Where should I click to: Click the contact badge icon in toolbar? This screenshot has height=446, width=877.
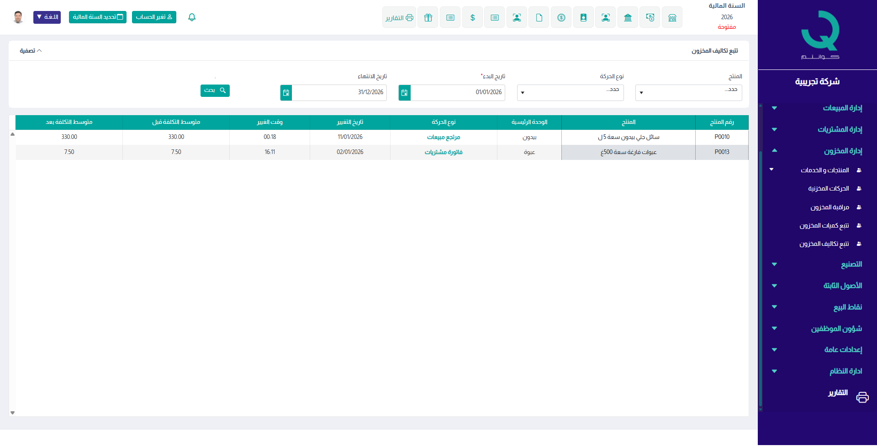tap(583, 18)
